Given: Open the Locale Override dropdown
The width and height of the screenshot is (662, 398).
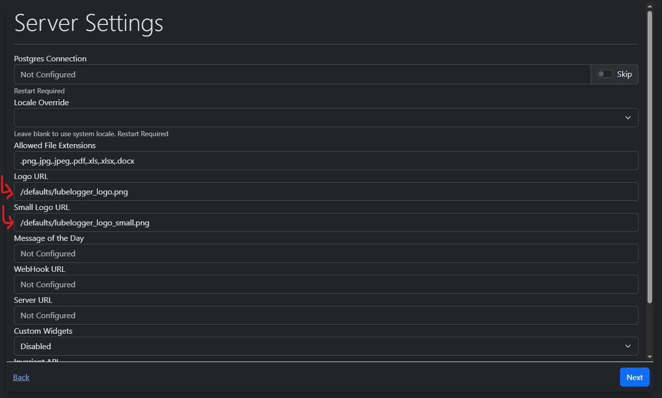Looking at the screenshot, I should (326, 118).
